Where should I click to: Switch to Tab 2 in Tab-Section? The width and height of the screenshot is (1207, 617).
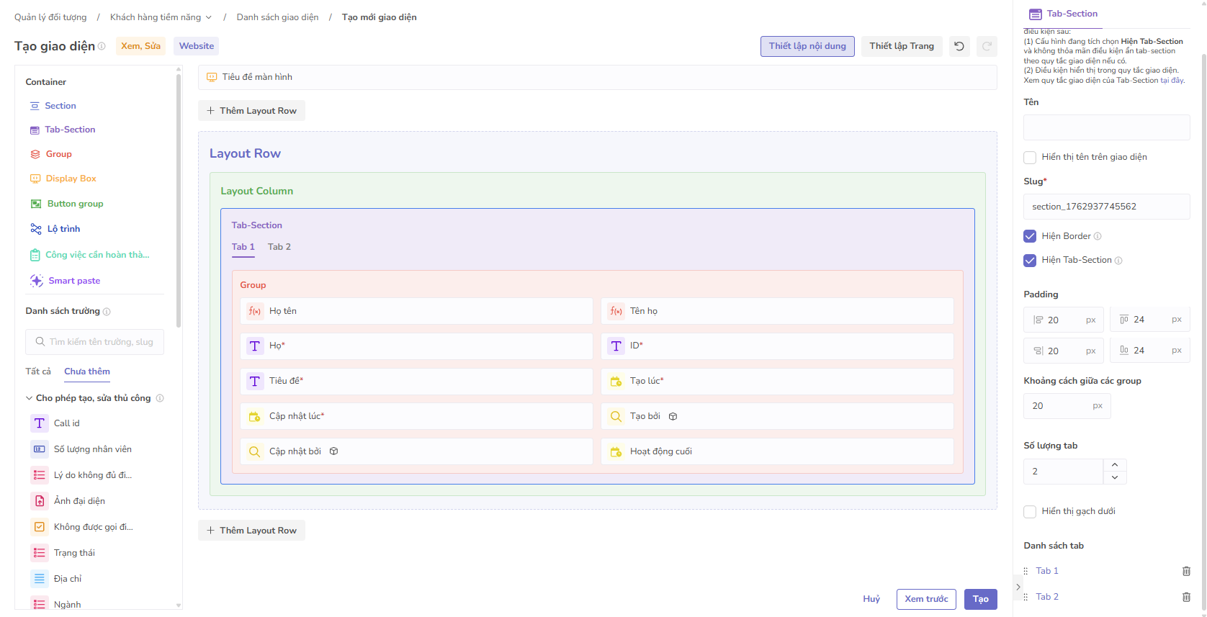279,247
